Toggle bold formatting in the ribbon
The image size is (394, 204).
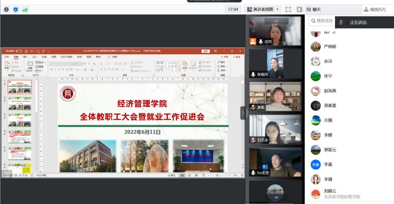(51, 70)
